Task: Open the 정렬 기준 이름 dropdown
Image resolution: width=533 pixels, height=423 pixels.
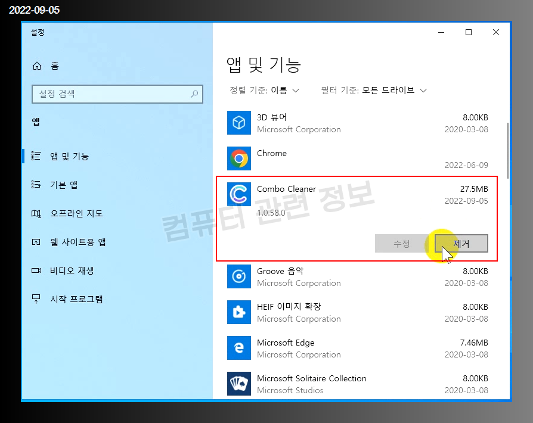Action: point(265,91)
